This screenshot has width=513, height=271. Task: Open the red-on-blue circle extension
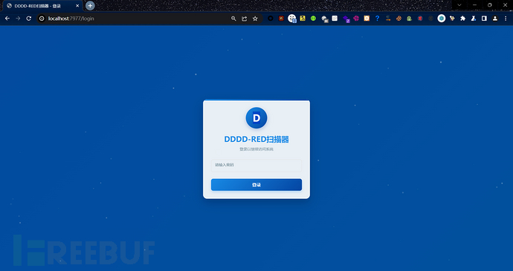(420, 19)
